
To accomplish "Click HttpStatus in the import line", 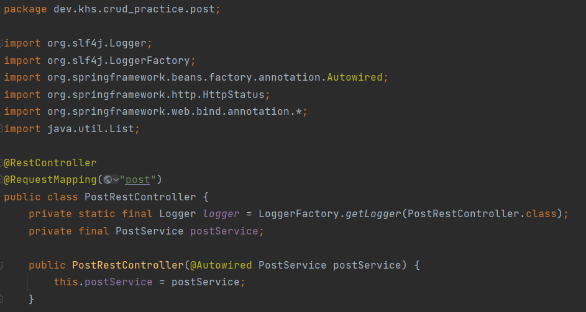I will pyautogui.click(x=234, y=94).
